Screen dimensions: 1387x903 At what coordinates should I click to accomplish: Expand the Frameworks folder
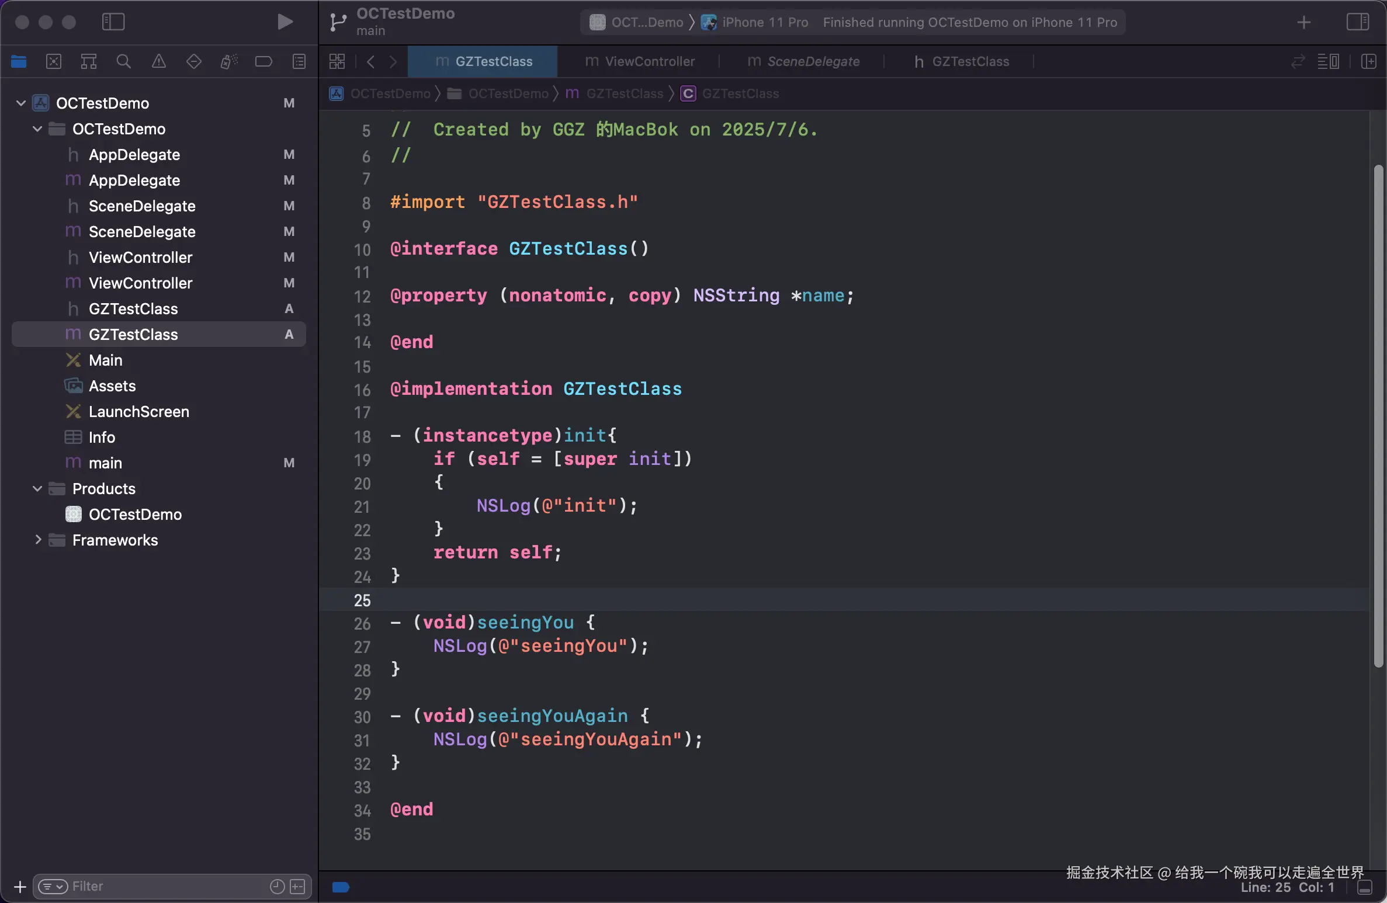(38, 540)
